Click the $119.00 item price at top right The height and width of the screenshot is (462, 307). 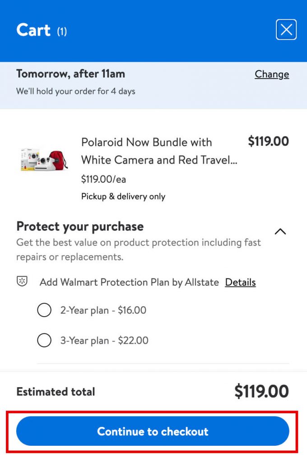[268, 141]
